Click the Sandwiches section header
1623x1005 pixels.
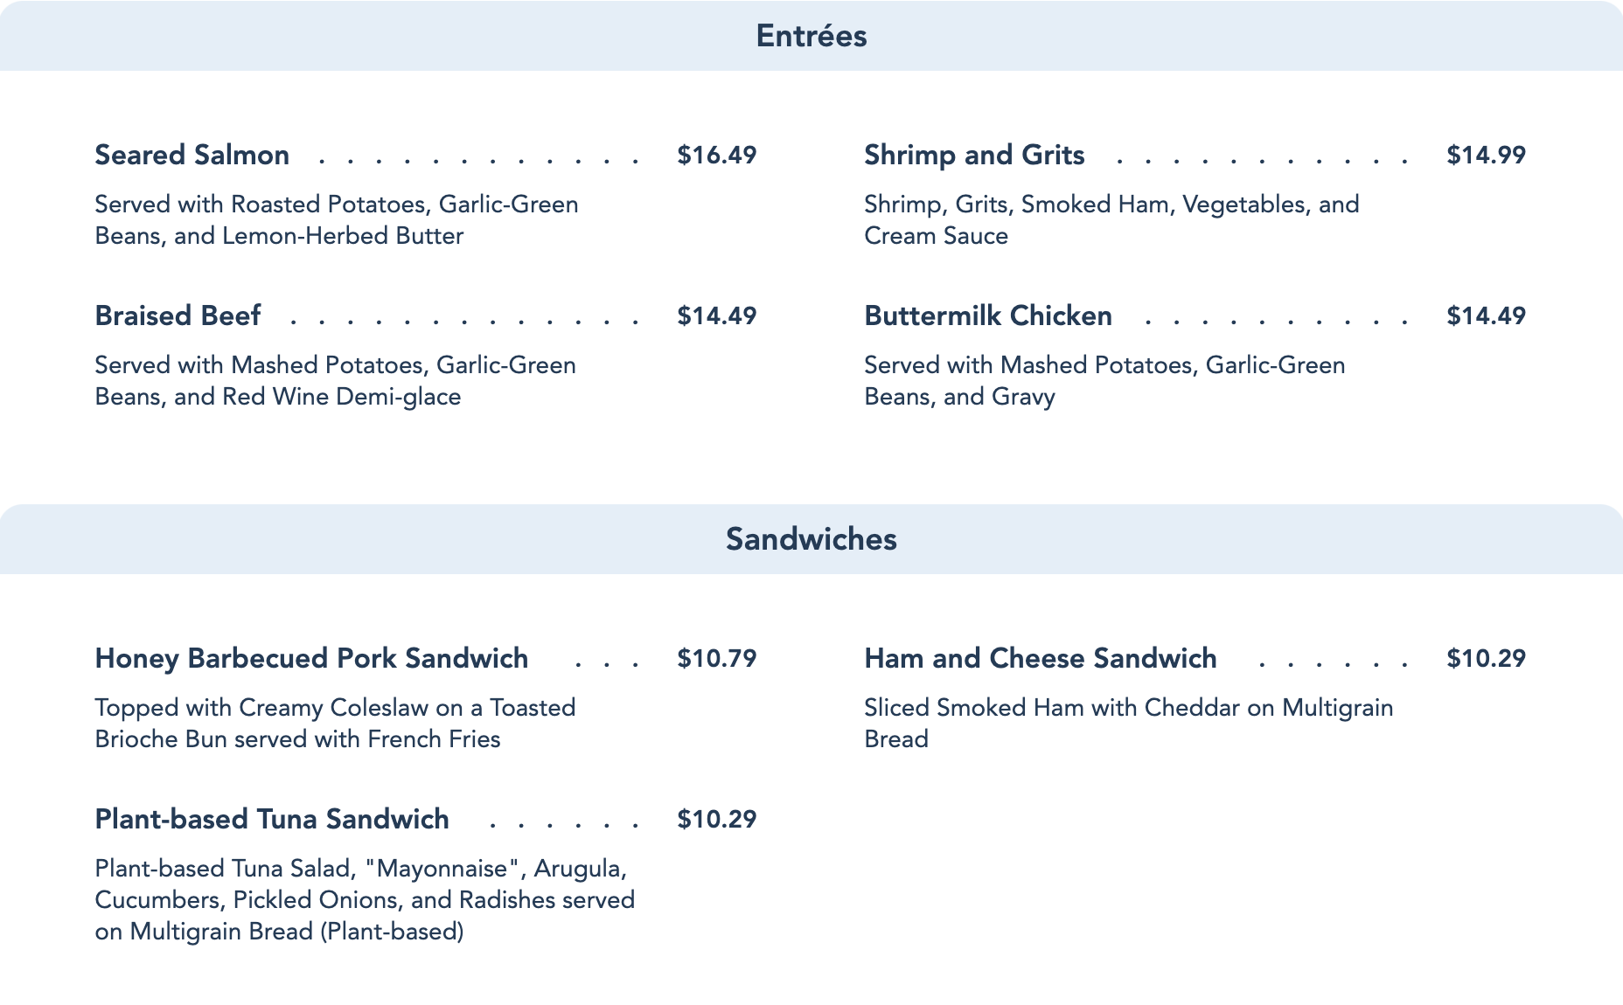tap(811, 539)
